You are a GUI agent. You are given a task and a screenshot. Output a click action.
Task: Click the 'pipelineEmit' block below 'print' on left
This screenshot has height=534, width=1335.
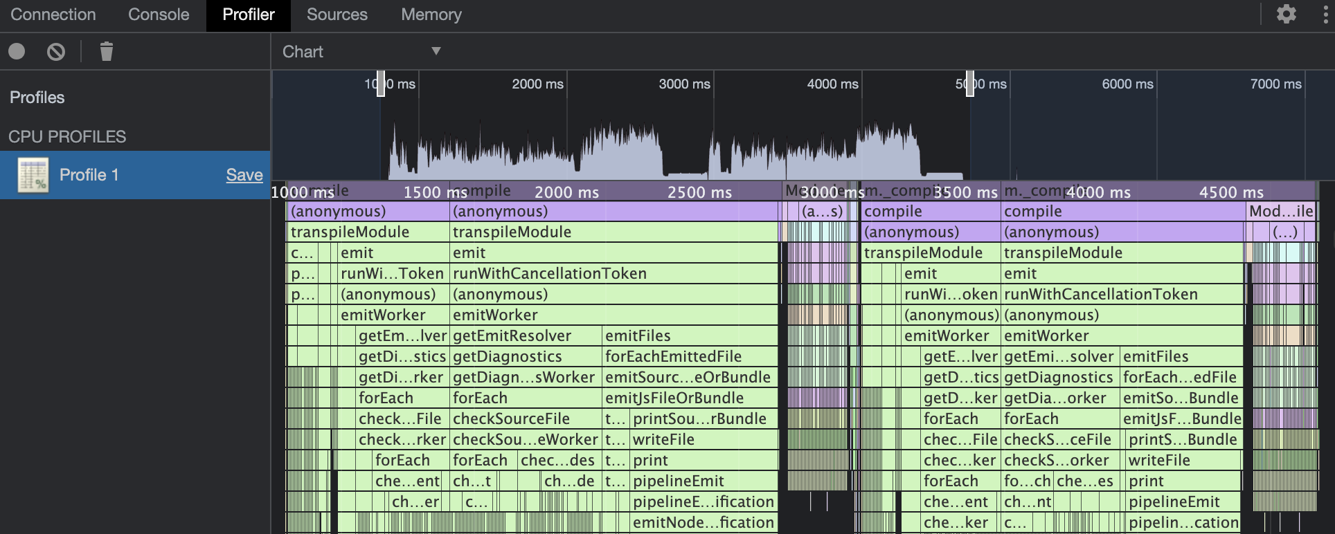pyautogui.click(x=704, y=481)
